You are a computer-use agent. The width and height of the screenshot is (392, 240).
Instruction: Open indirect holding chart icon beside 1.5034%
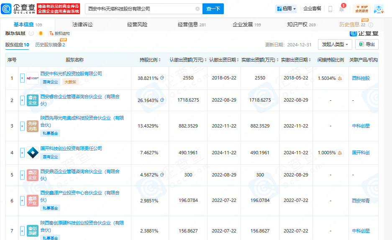pos(340,79)
